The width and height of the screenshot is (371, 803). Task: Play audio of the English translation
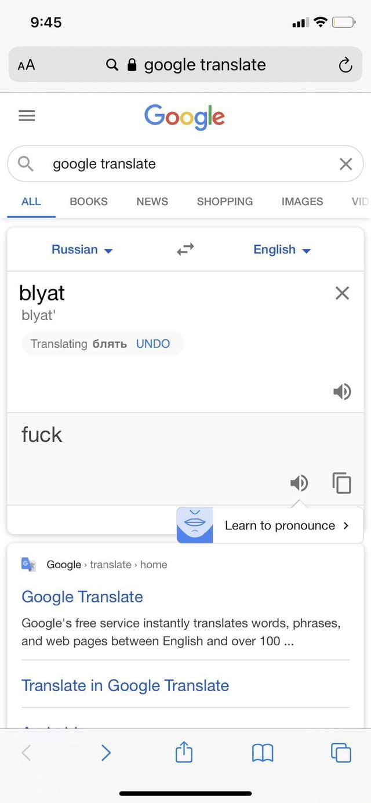click(x=299, y=482)
